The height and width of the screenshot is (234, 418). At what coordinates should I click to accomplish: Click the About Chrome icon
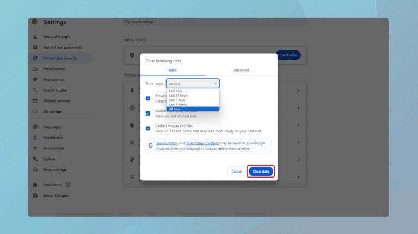[x=35, y=195]
